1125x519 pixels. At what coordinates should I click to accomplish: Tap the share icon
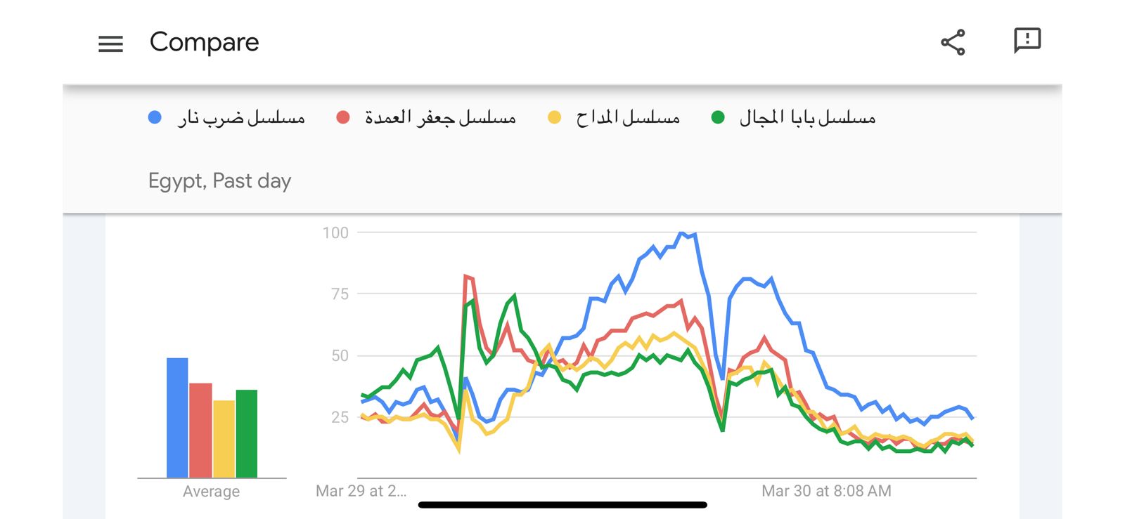click(953, 42)
